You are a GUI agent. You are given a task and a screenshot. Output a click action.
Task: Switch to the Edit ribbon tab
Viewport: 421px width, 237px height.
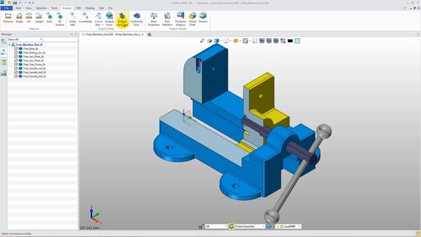coord(101,8)
